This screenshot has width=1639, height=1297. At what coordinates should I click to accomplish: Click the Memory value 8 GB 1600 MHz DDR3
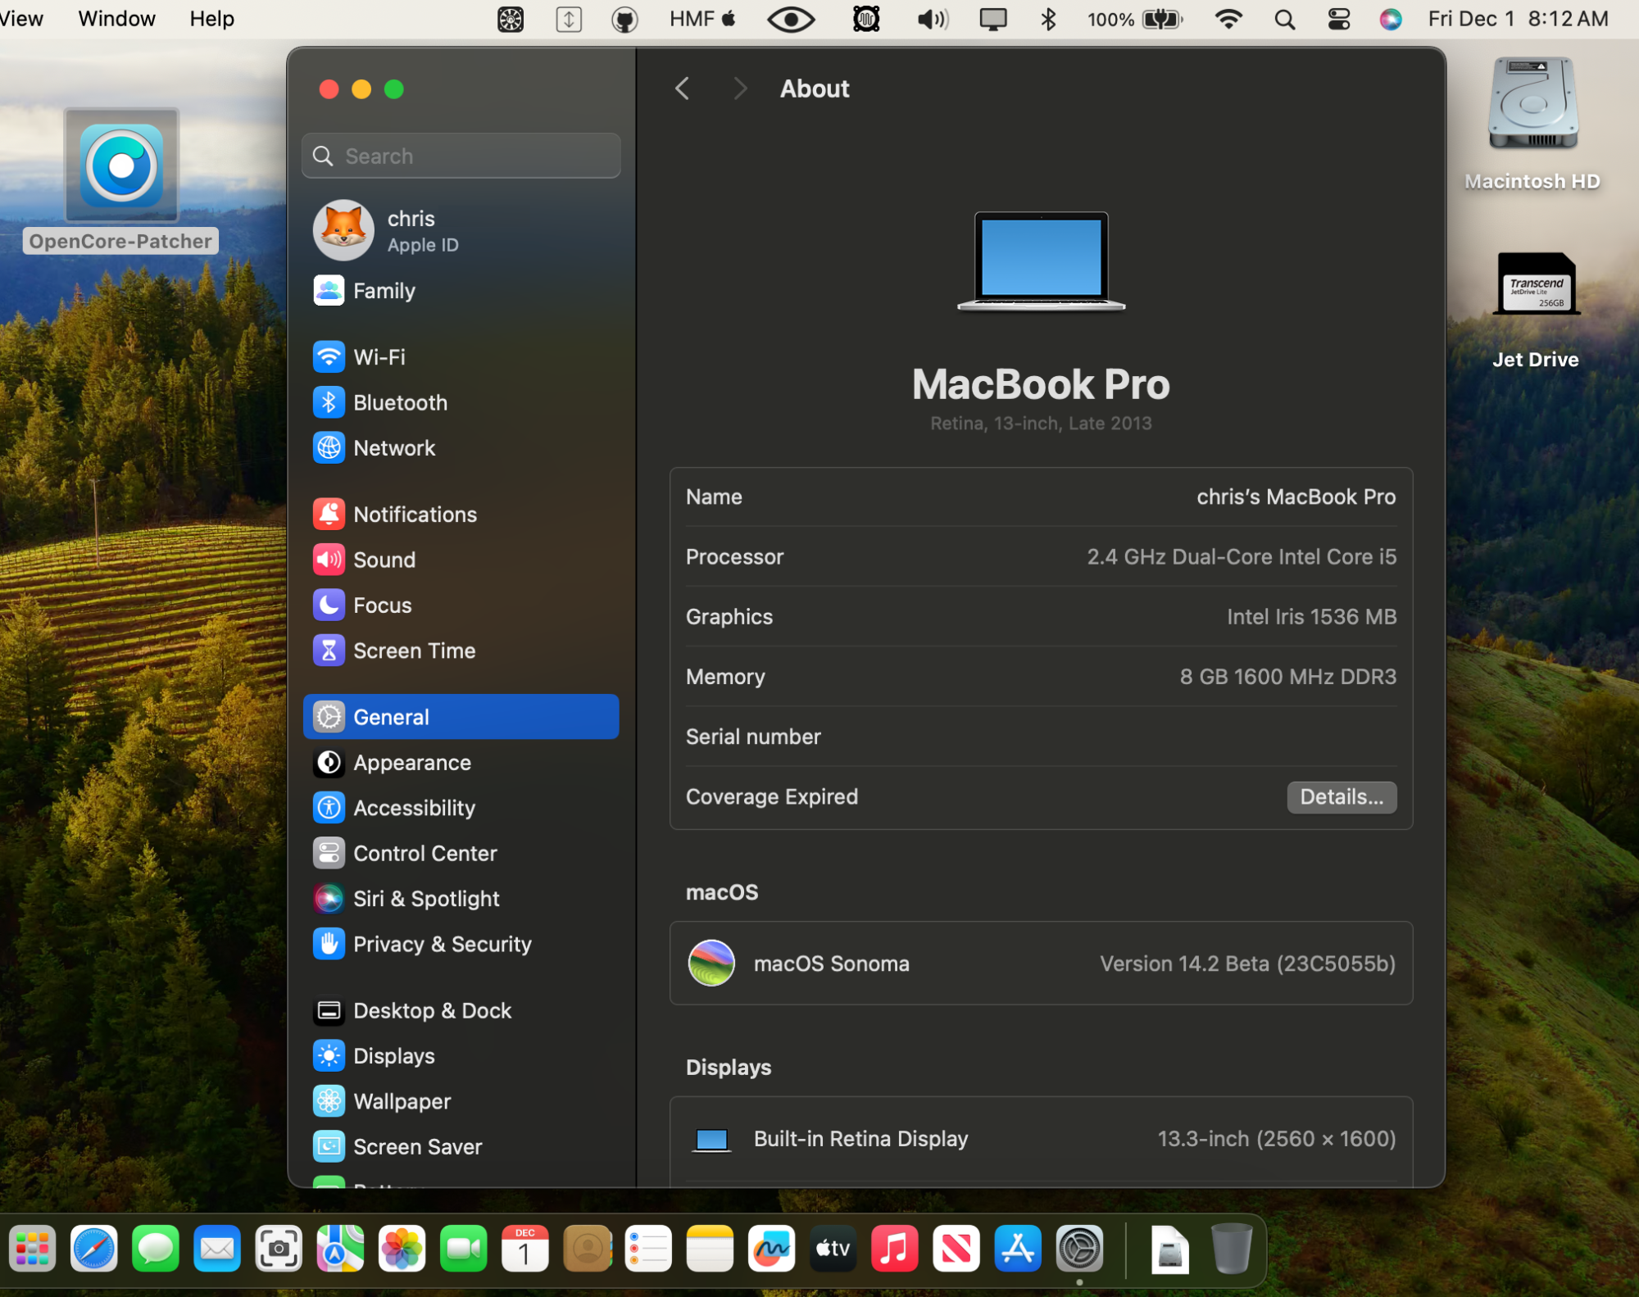click(1287, 677)
